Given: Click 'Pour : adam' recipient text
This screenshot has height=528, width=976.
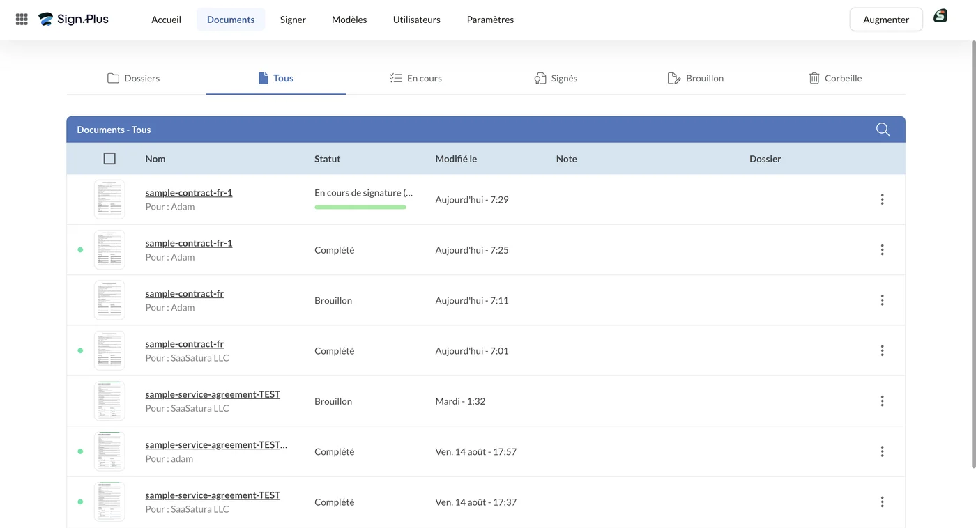Looking at the screenshot, I should pos(169,459).
